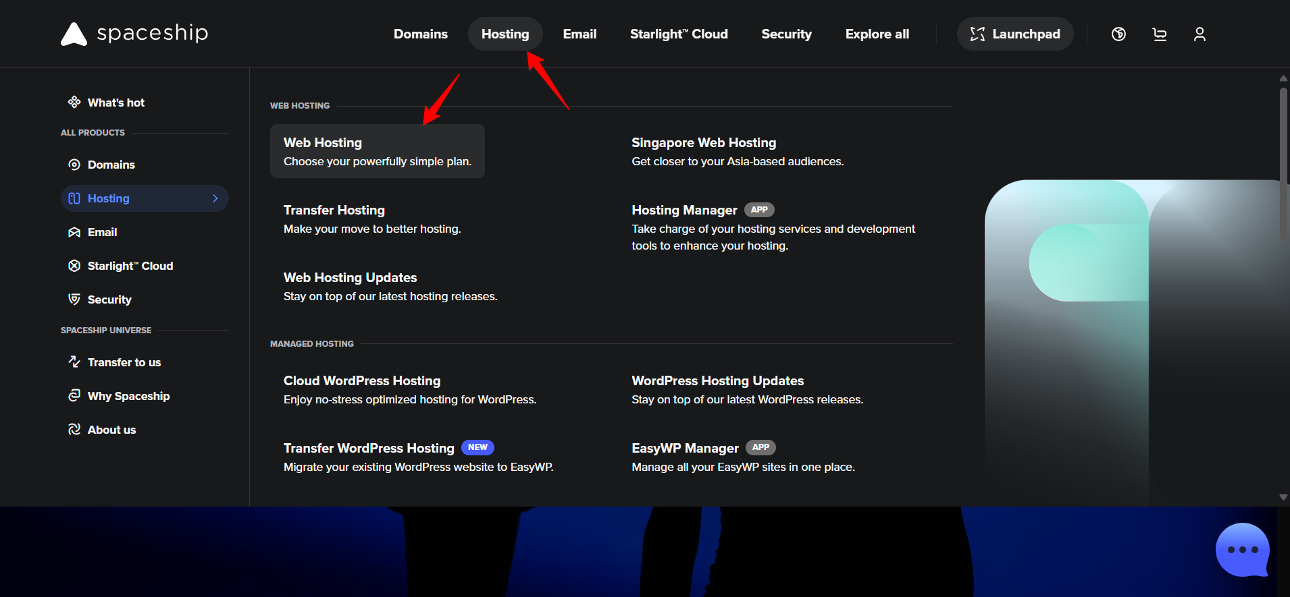
Task: Select Why Spaceship in sidebar
Action: 145,395
